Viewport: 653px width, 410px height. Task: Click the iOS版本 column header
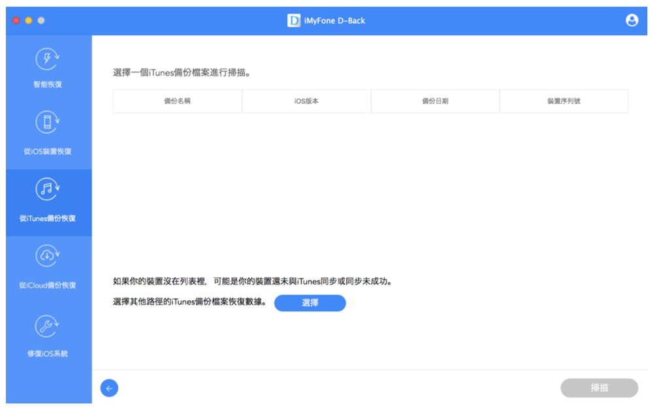coord(306,102)
